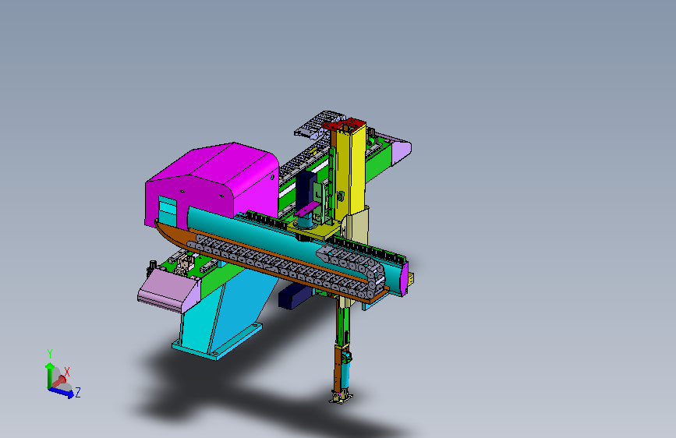Select the dark navy block under the beam
Screen dimensions: 676x438
(x=295, y=296)
